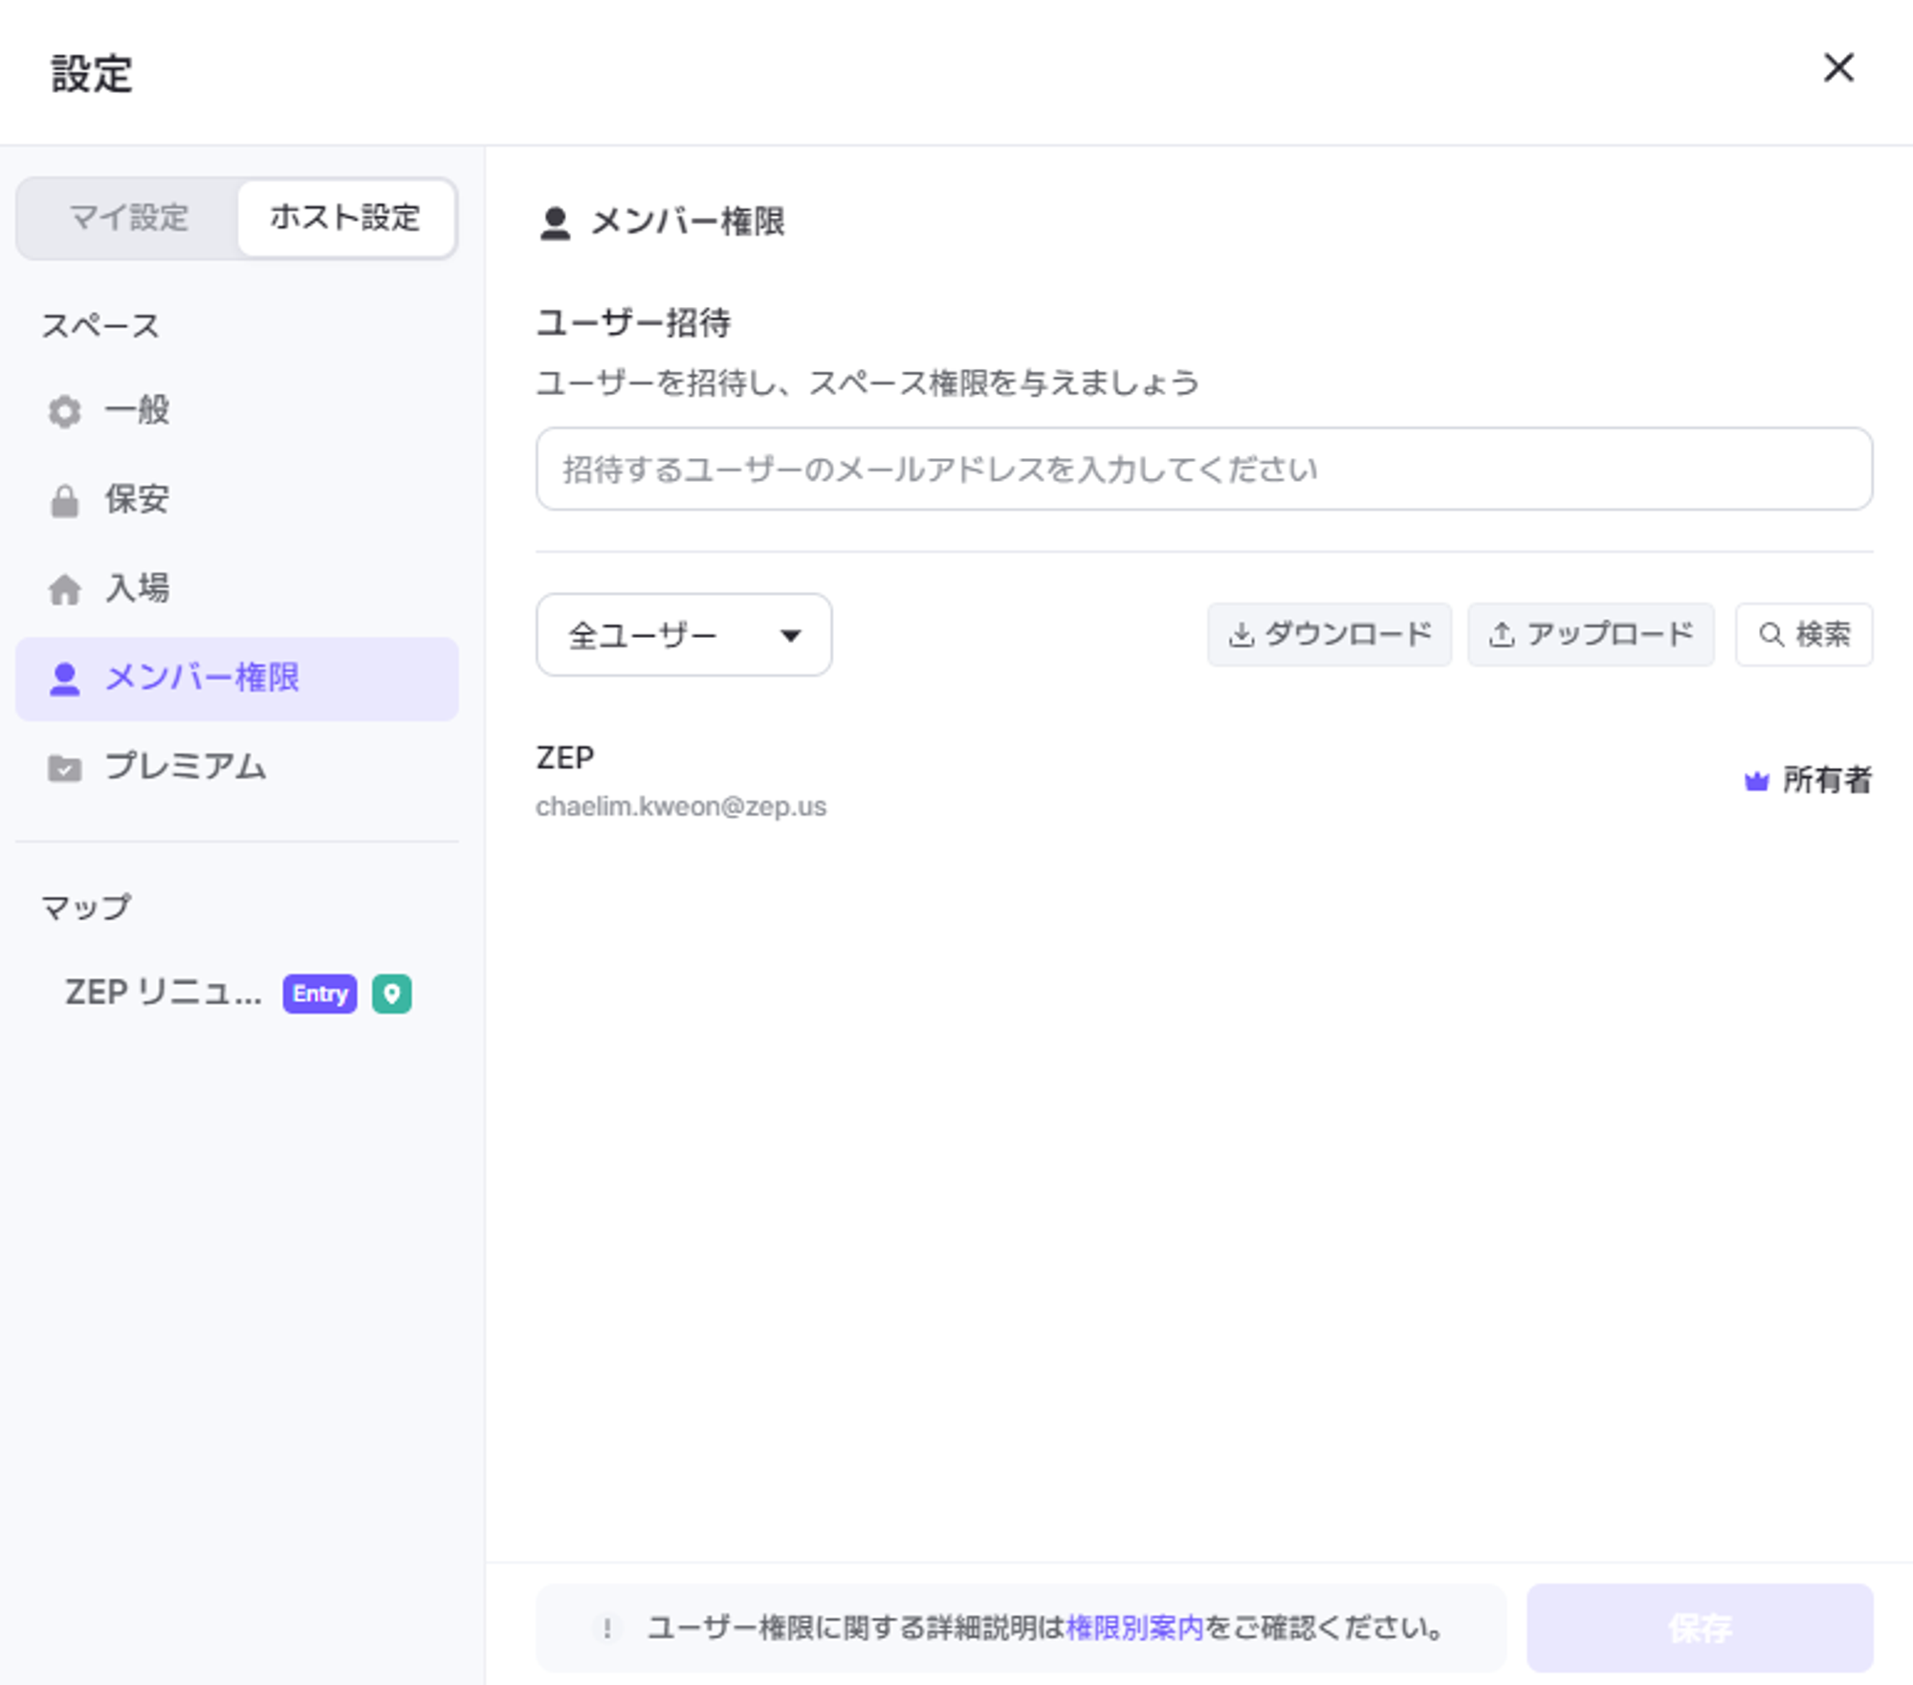
Task: Switch to the マイ設定 tab
Action: [x=129, y=217]
